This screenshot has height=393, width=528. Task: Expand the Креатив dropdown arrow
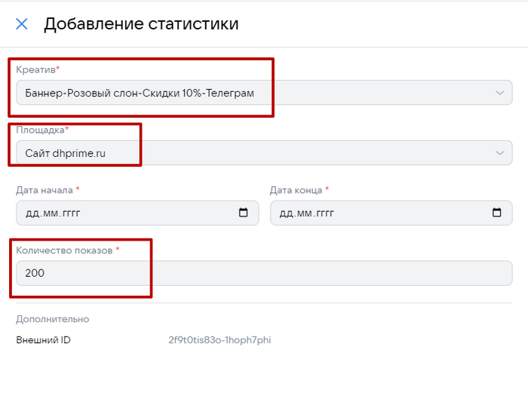coord(499,93)
